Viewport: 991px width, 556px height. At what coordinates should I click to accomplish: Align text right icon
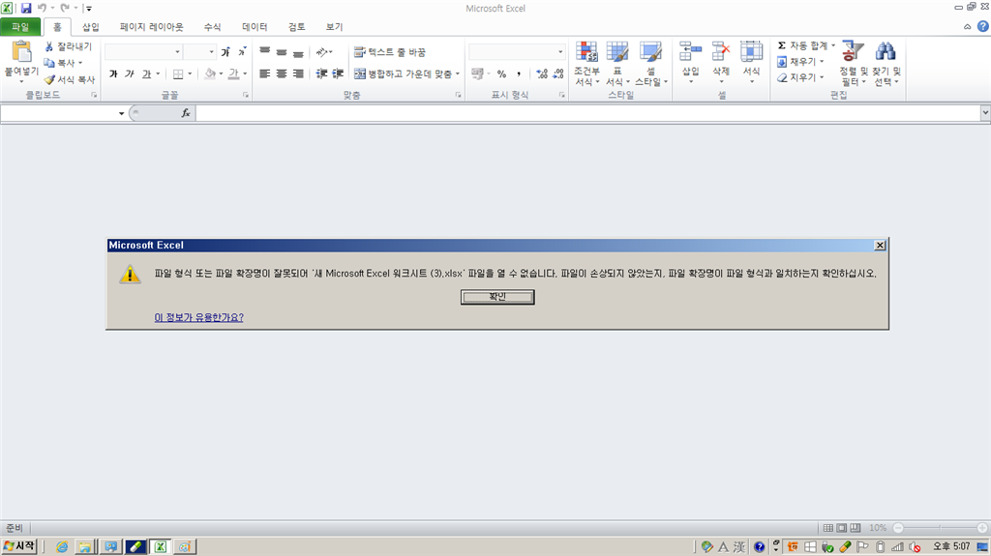point(298,73)
